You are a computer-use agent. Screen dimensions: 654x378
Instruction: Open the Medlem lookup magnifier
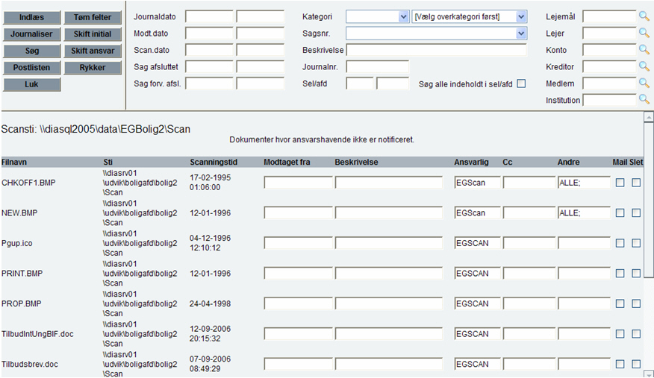pyautogui.click(x=644, y=83)
